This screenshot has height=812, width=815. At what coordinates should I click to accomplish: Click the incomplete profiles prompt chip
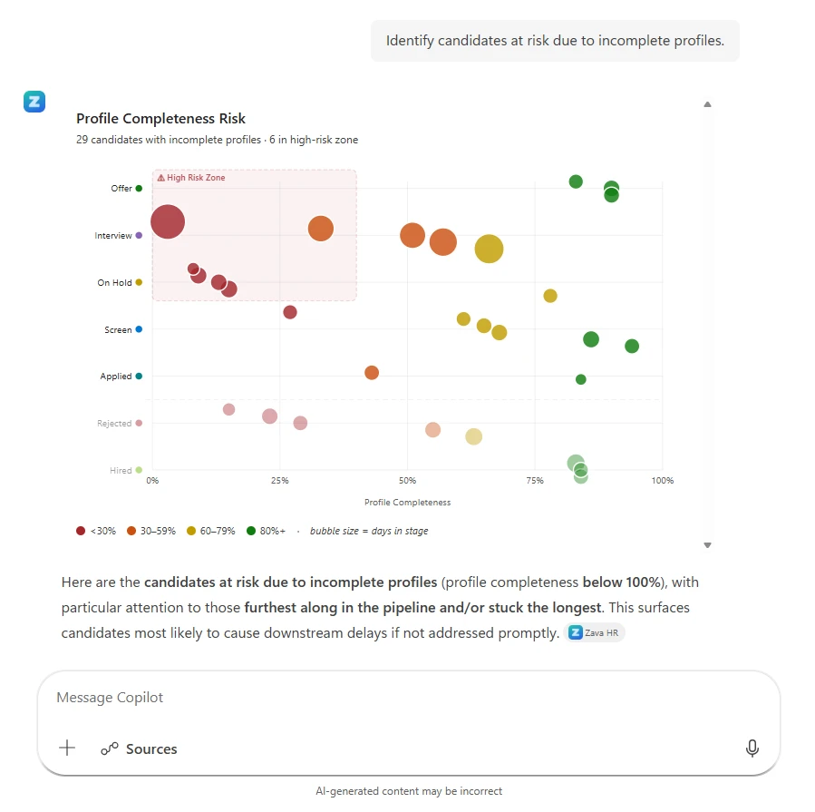coord(555,40)
